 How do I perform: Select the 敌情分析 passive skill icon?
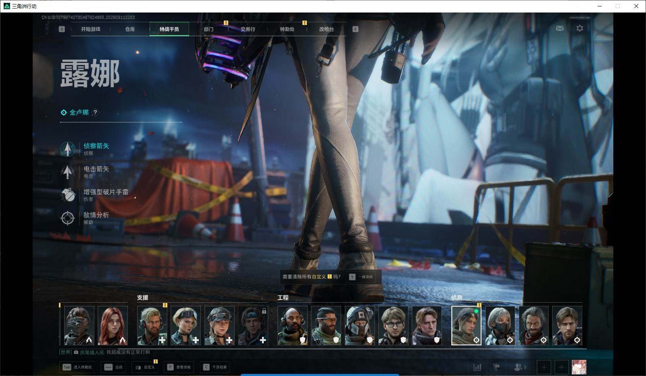tap(68, 218)
